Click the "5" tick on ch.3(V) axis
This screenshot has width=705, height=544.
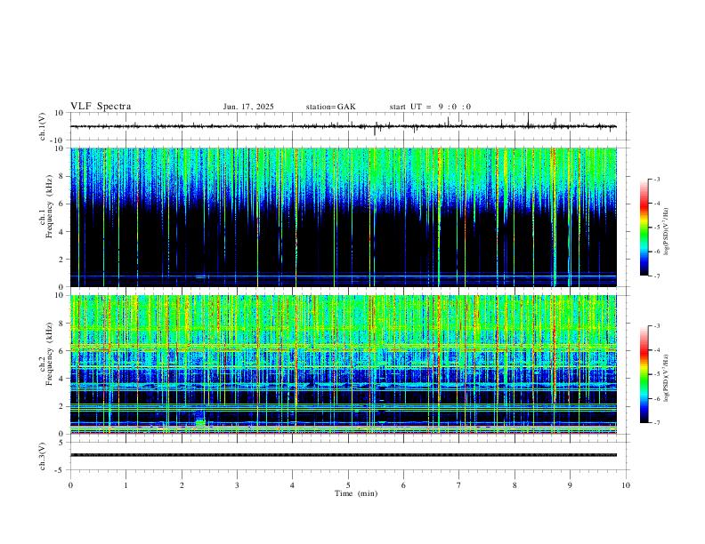click(x=61, y=443)
